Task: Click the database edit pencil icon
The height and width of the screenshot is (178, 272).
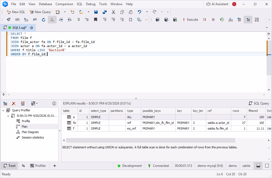Action: tap(157, 20)
